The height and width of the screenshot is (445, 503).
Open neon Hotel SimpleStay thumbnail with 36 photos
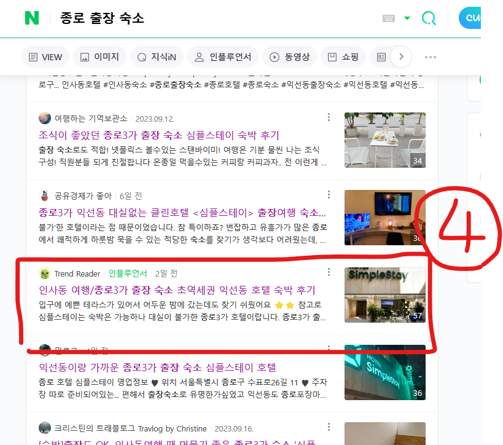coord(385,372)
